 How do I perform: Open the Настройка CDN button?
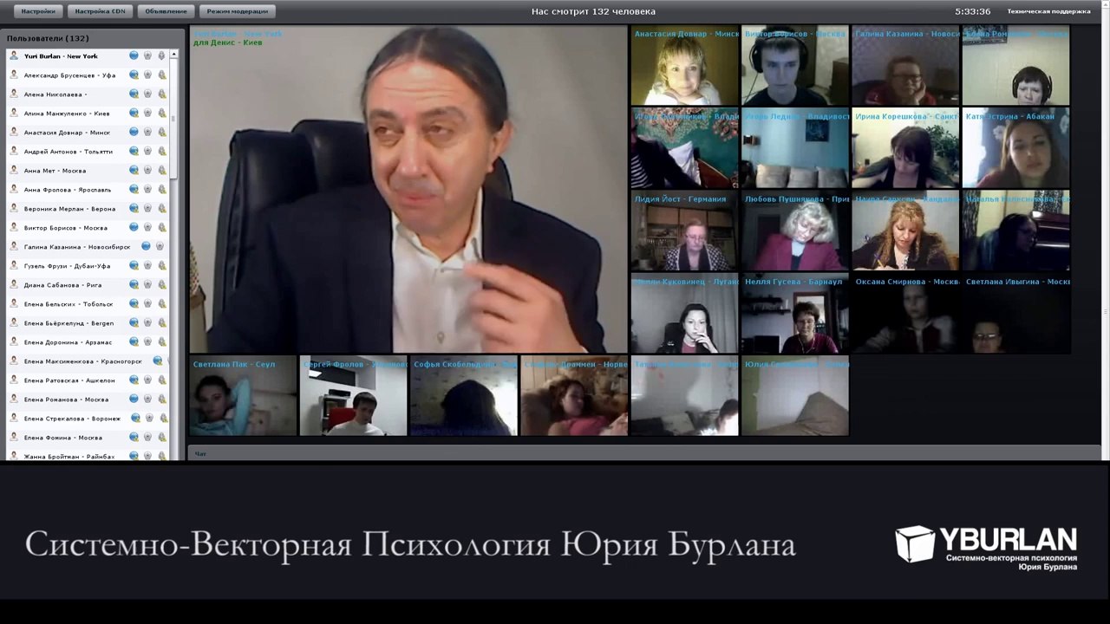point(100,11)
